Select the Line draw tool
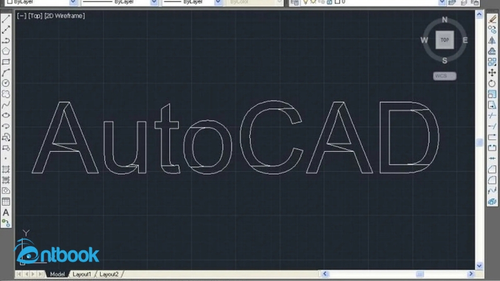 point(6,19)
